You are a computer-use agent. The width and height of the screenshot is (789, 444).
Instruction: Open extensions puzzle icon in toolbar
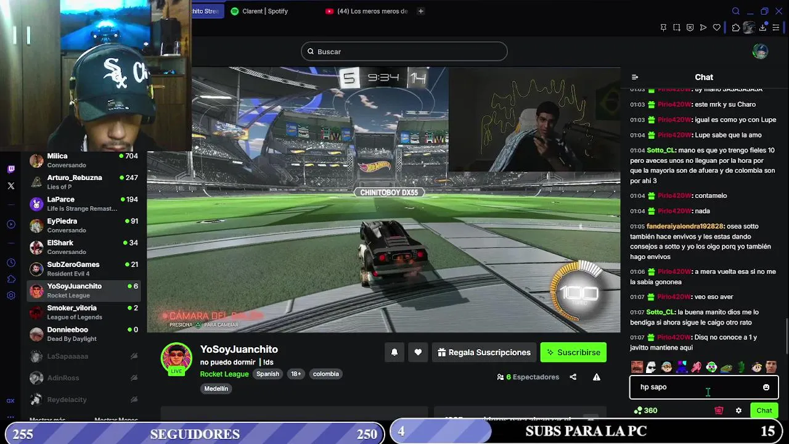[x=736, y=28]
